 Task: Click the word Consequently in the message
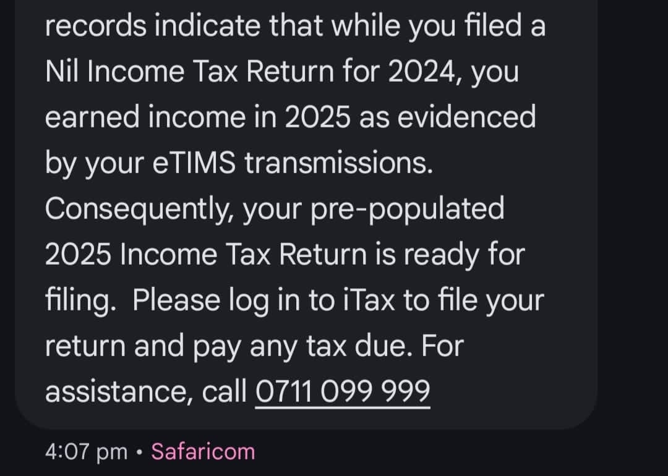click(x=138, y=209)
